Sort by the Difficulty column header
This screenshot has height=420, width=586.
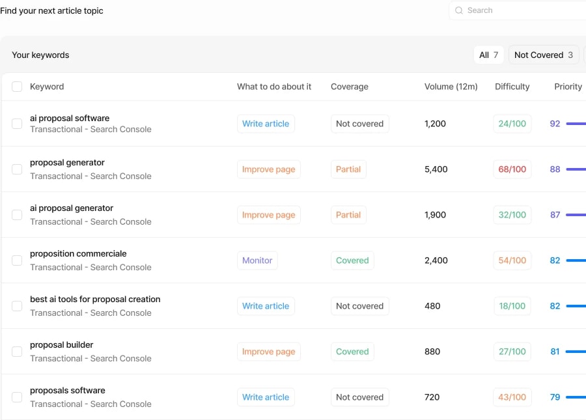[x=512, y=87]
